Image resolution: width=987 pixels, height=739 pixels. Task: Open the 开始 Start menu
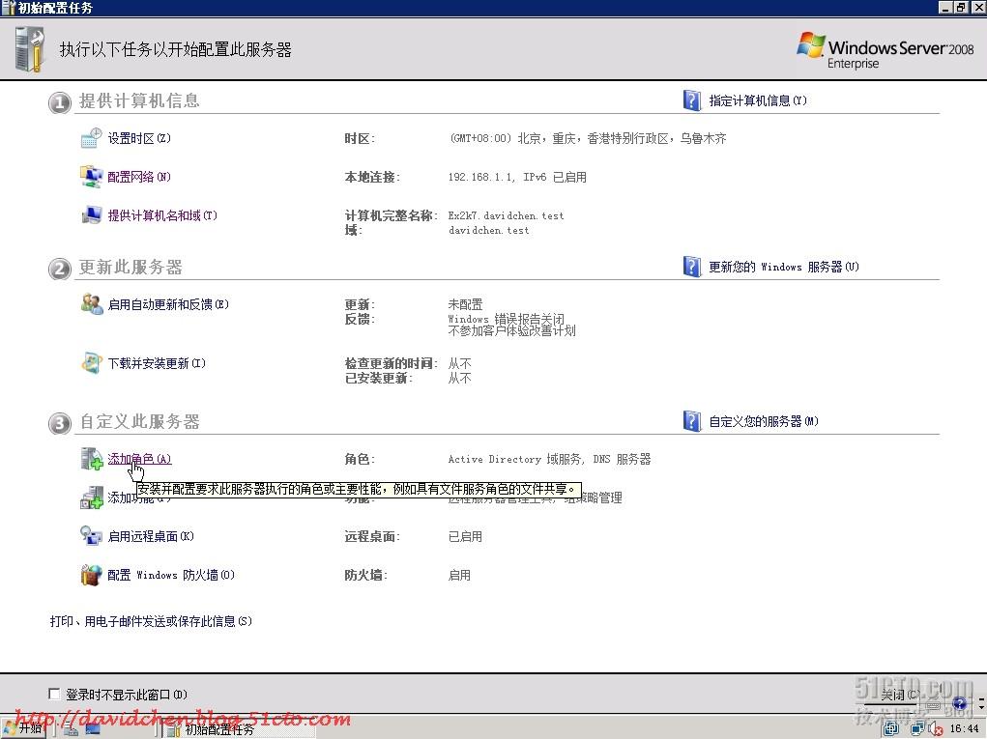[x=24, y=728]
